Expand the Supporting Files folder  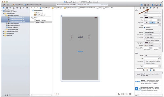click(x=5, y=30)
